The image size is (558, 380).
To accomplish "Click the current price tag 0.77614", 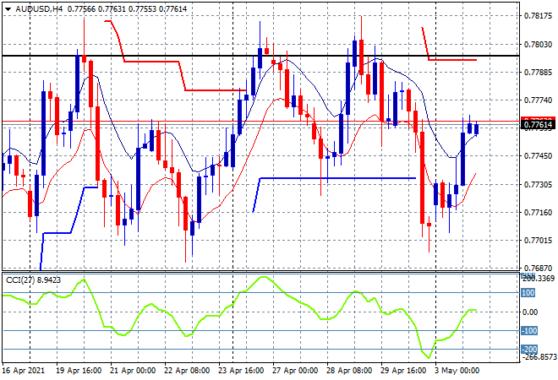I will click(x=539, y=124).
